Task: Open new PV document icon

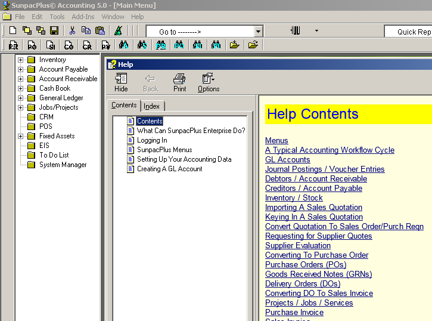Action: pos(105,45)
